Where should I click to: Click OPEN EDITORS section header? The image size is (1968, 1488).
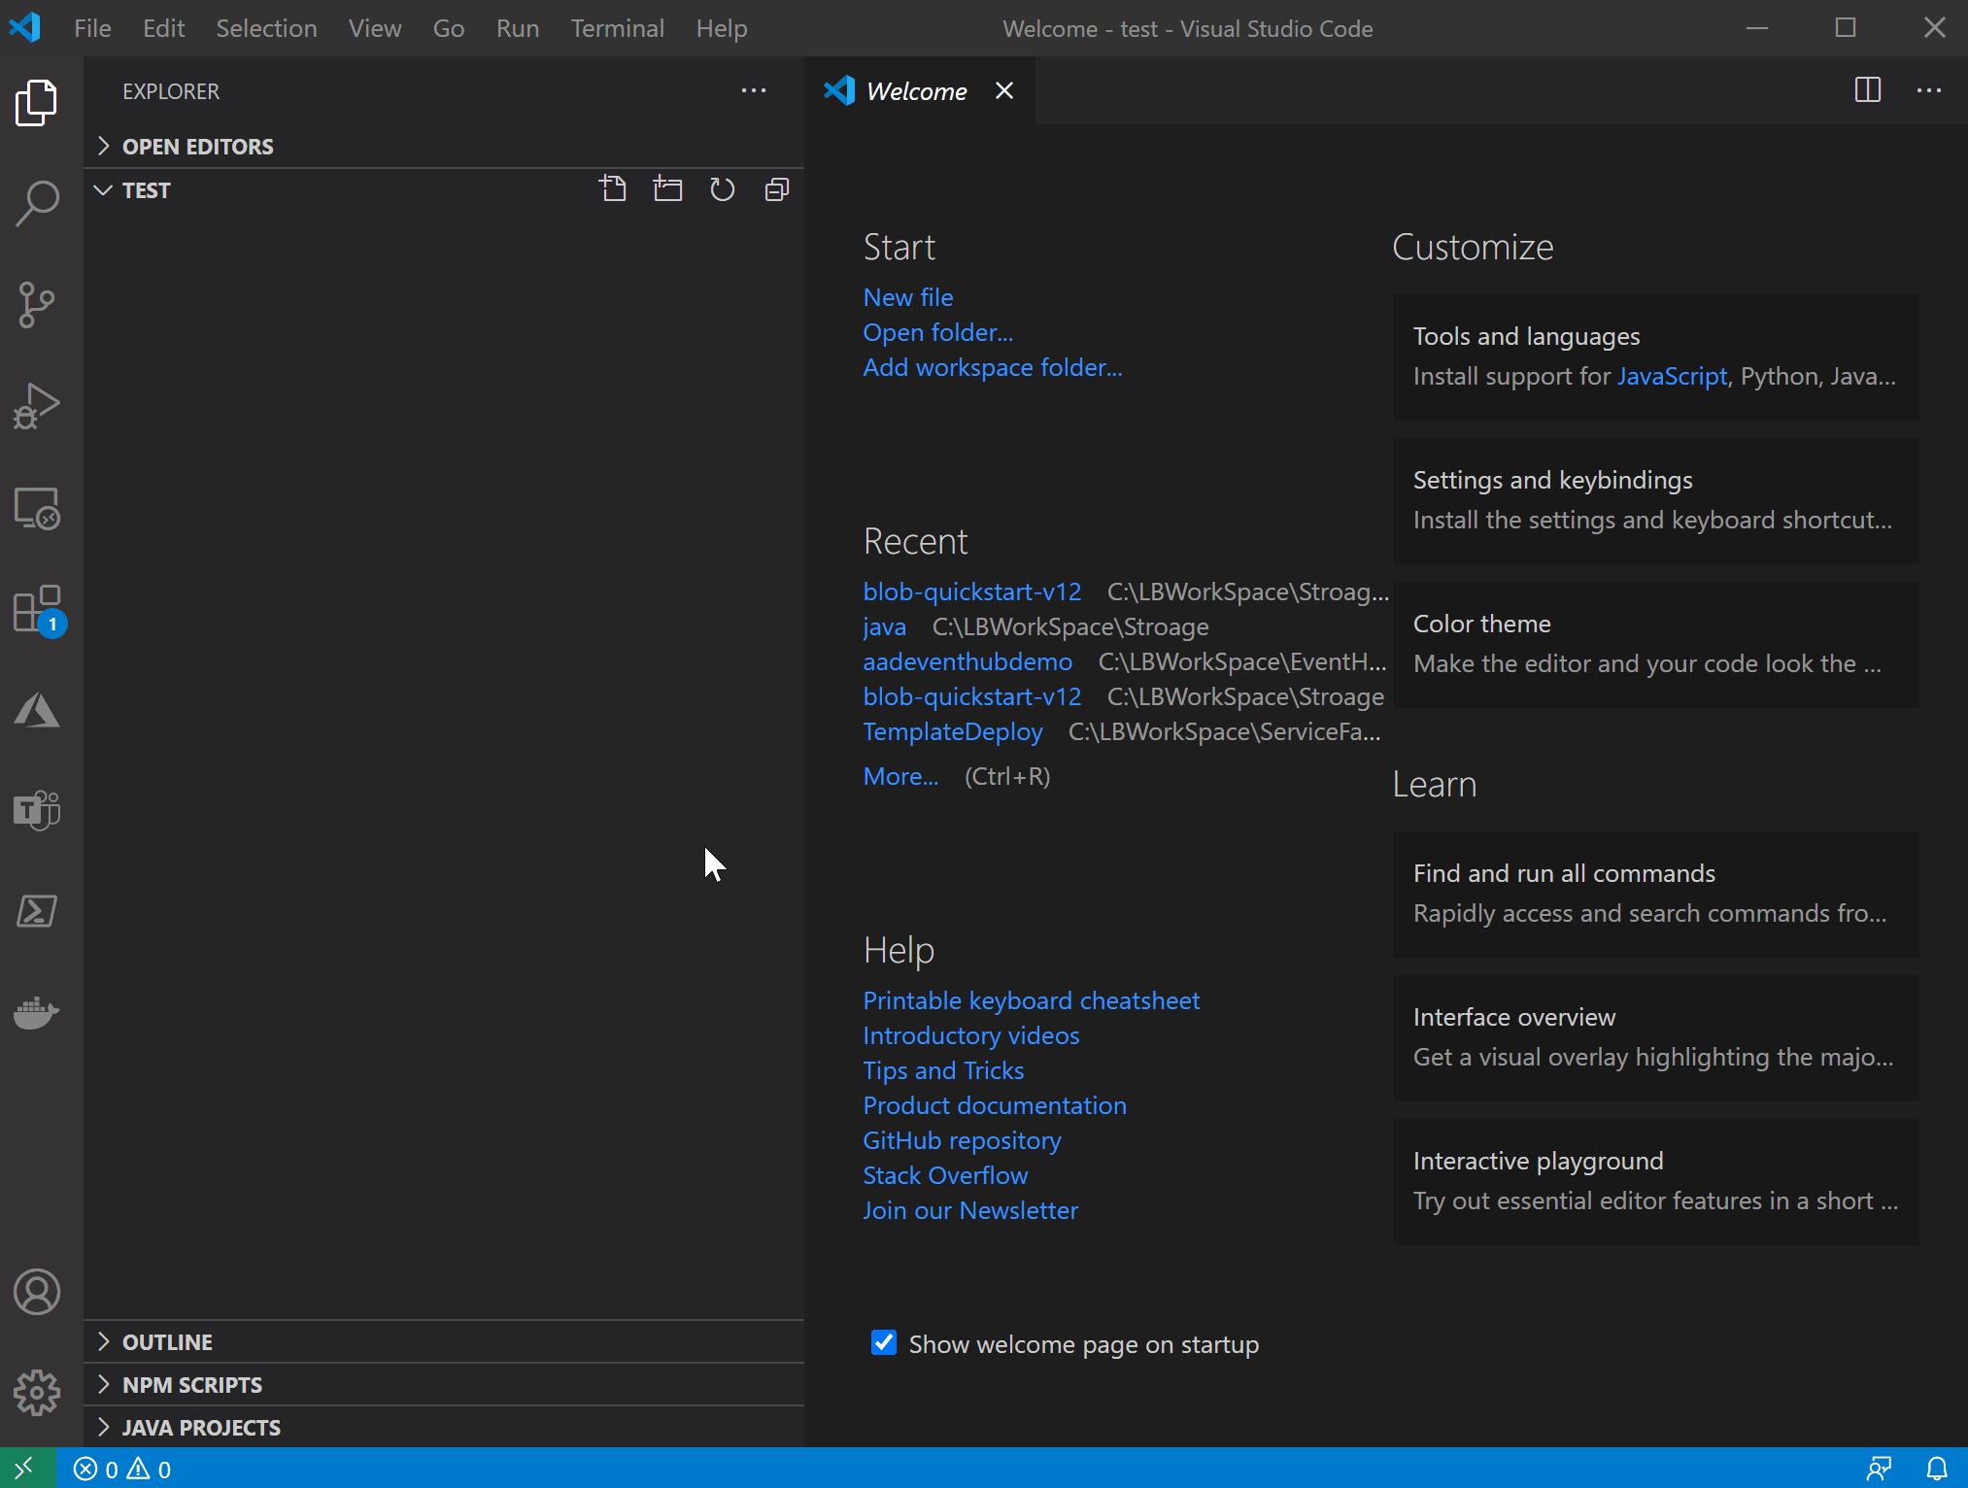pyautogui.click(x=197, y=146)
